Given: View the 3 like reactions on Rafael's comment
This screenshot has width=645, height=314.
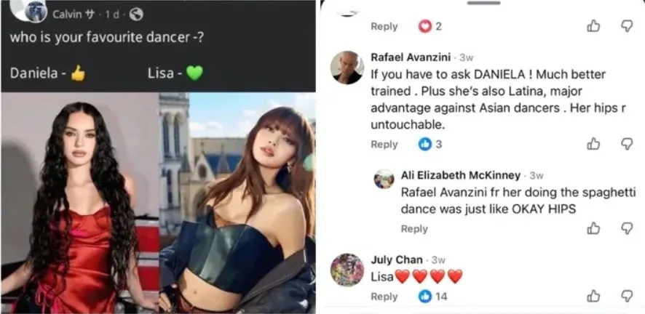Looking at the screenshot, I should 430,144.
